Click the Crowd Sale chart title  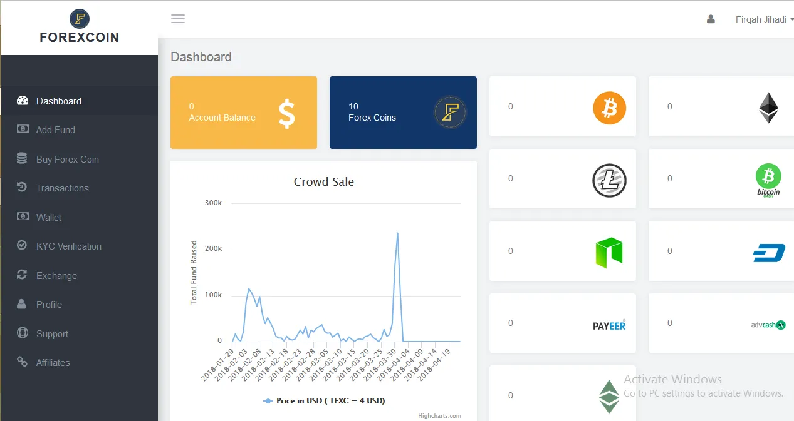324,182
